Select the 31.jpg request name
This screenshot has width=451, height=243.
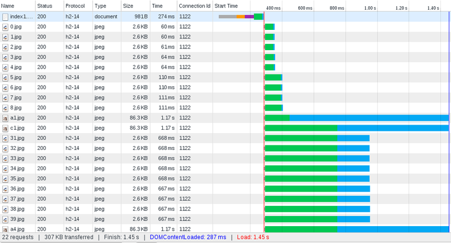pos(17,138)
